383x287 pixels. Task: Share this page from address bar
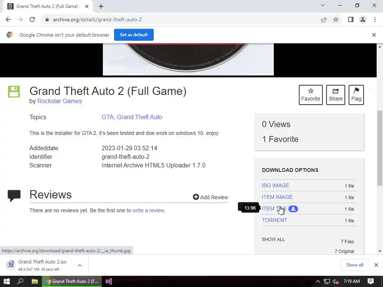point(324,19)
